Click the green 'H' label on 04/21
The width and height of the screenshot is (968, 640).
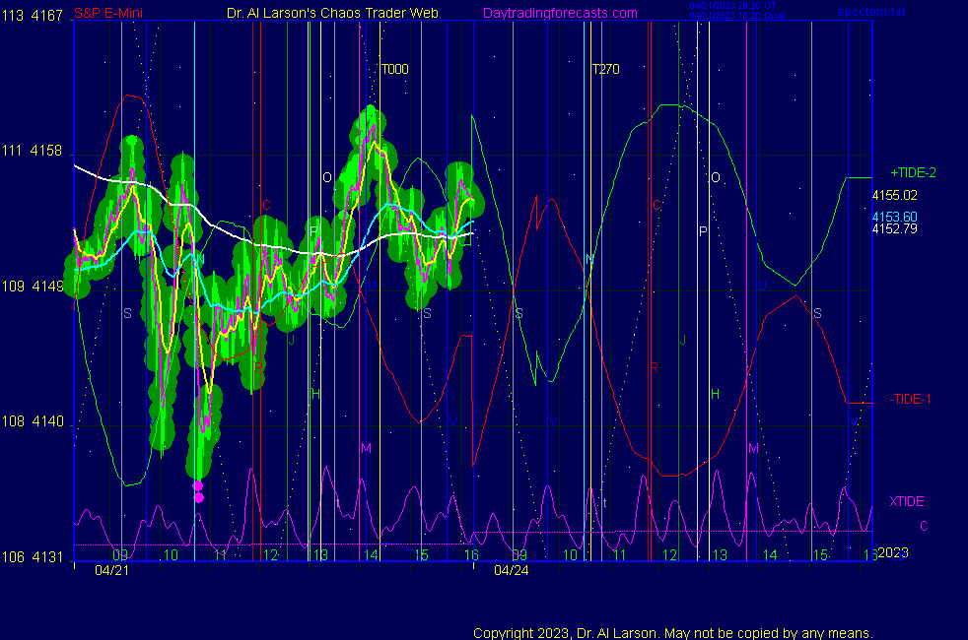[x=315, y=394]
